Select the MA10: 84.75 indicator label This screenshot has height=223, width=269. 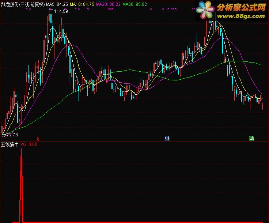82,4
